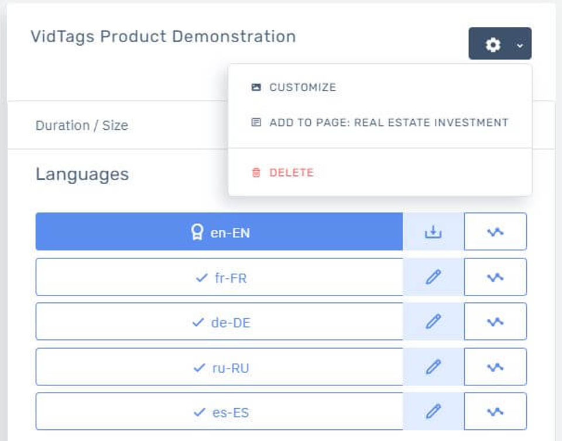The height and width of the screenshot is (441, 562).
Task: Click the pencil edit icon for fr-FR
Action: tap(433, 277)
